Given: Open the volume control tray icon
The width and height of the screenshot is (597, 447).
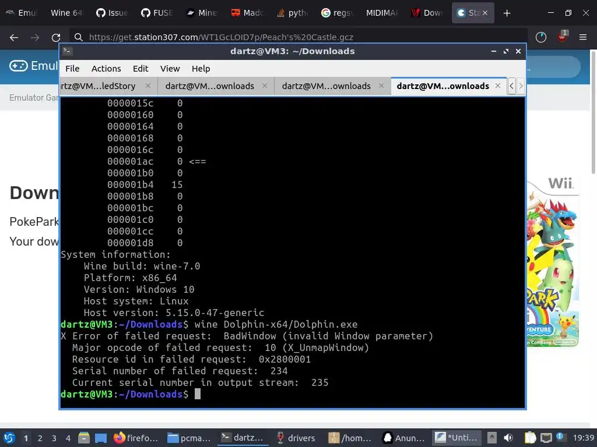Looking at the screenshot, I should click(508, 438).
